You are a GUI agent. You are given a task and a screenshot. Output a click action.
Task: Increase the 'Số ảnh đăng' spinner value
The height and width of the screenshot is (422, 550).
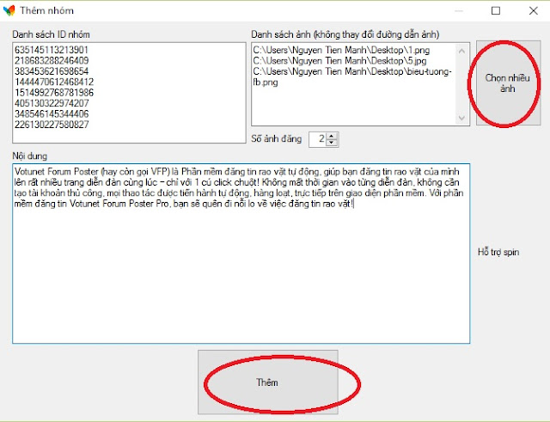332,136
